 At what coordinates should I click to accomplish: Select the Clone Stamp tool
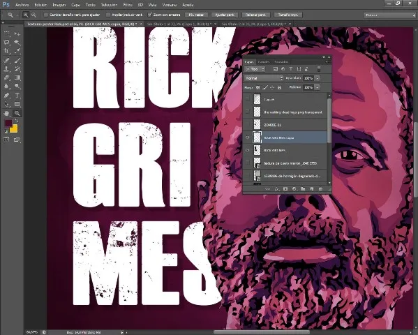tap(7, 69)
